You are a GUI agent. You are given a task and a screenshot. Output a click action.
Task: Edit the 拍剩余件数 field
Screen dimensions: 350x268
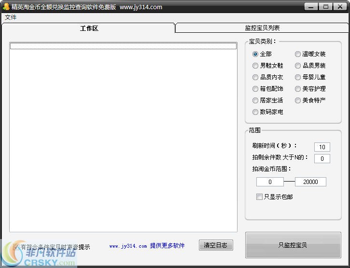click(x=322, y=158)
